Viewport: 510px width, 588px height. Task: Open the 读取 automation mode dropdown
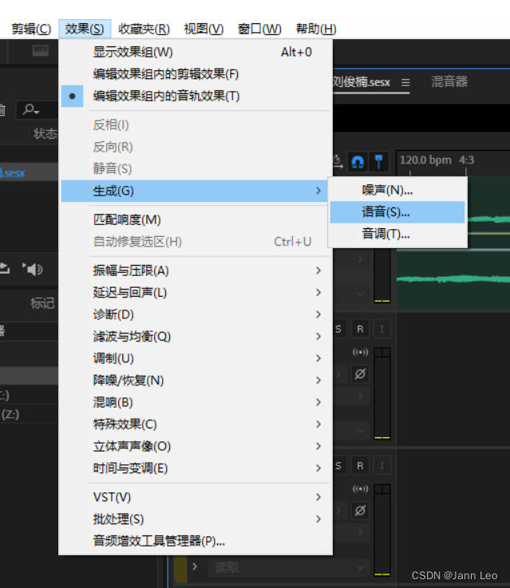coord(288,567)
